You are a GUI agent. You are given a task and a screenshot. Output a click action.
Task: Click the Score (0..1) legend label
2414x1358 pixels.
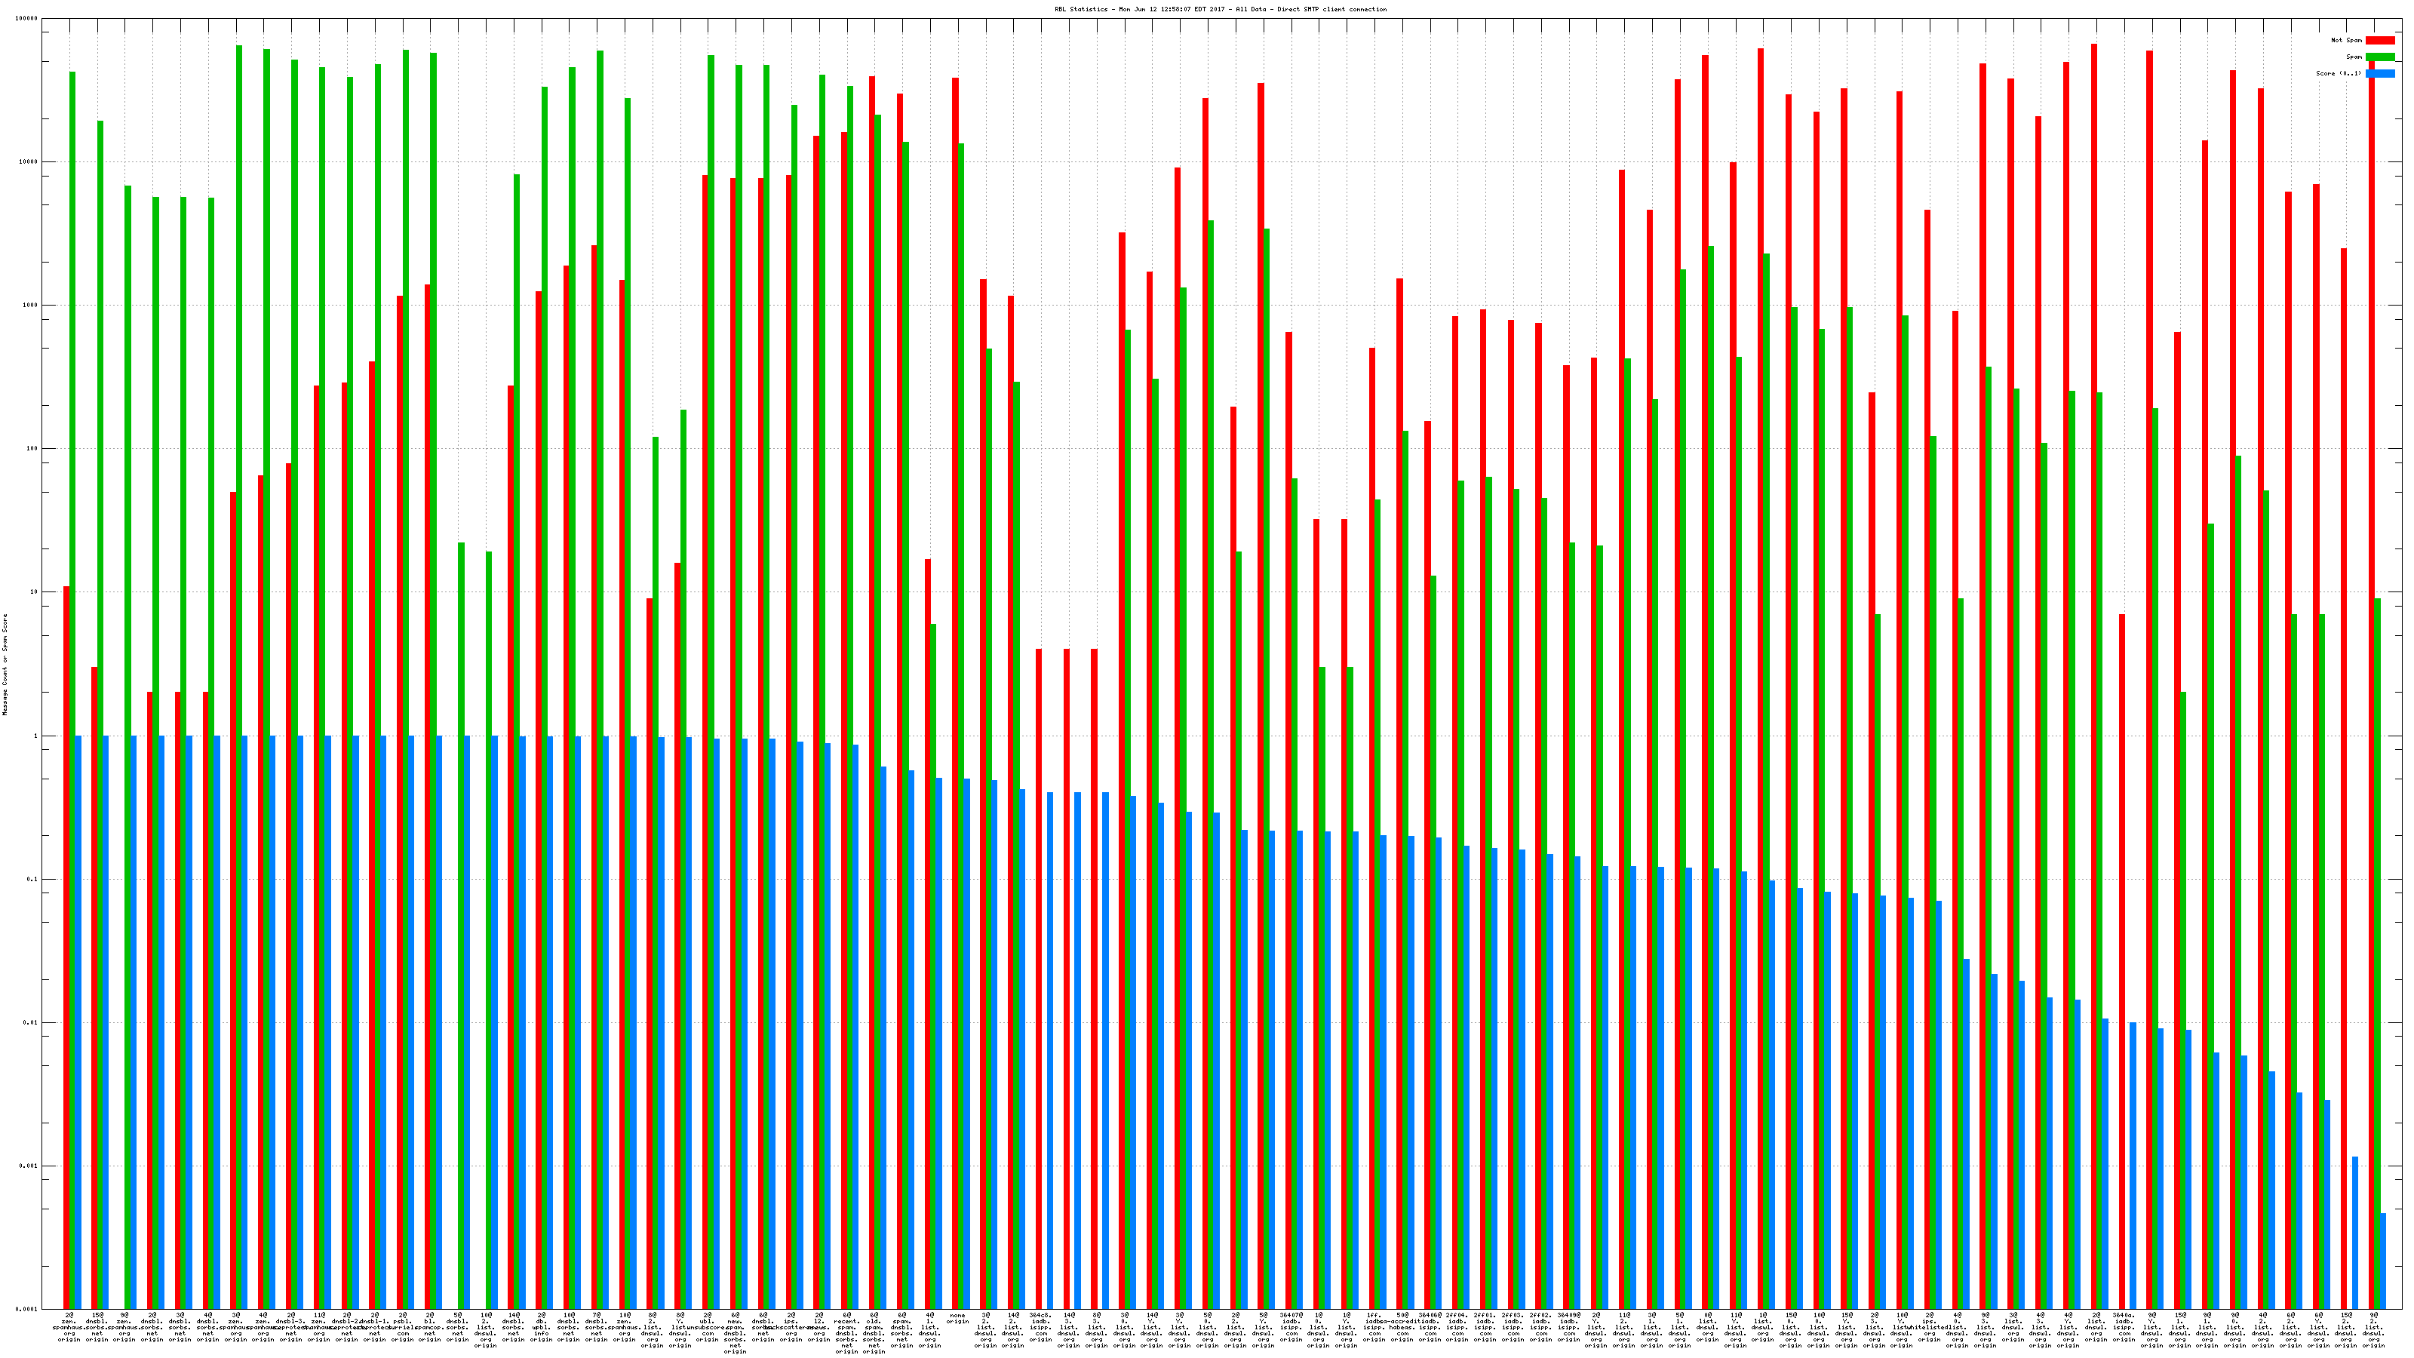click(2338, 73)
